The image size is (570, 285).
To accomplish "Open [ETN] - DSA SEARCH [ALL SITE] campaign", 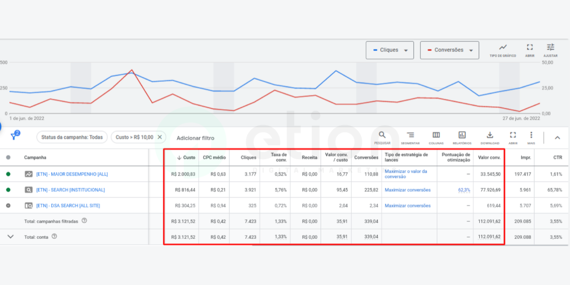I will [68, 206].
